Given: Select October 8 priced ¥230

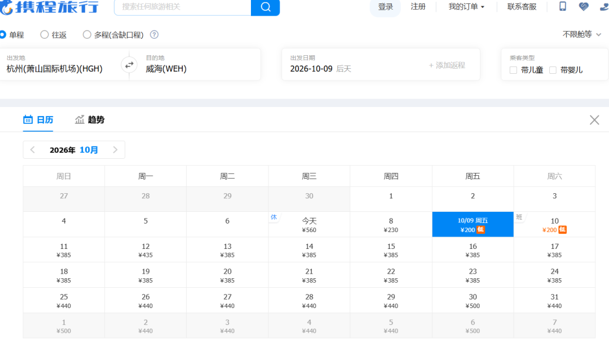Looking at the screenshot, I should click(x=391, y=225).
